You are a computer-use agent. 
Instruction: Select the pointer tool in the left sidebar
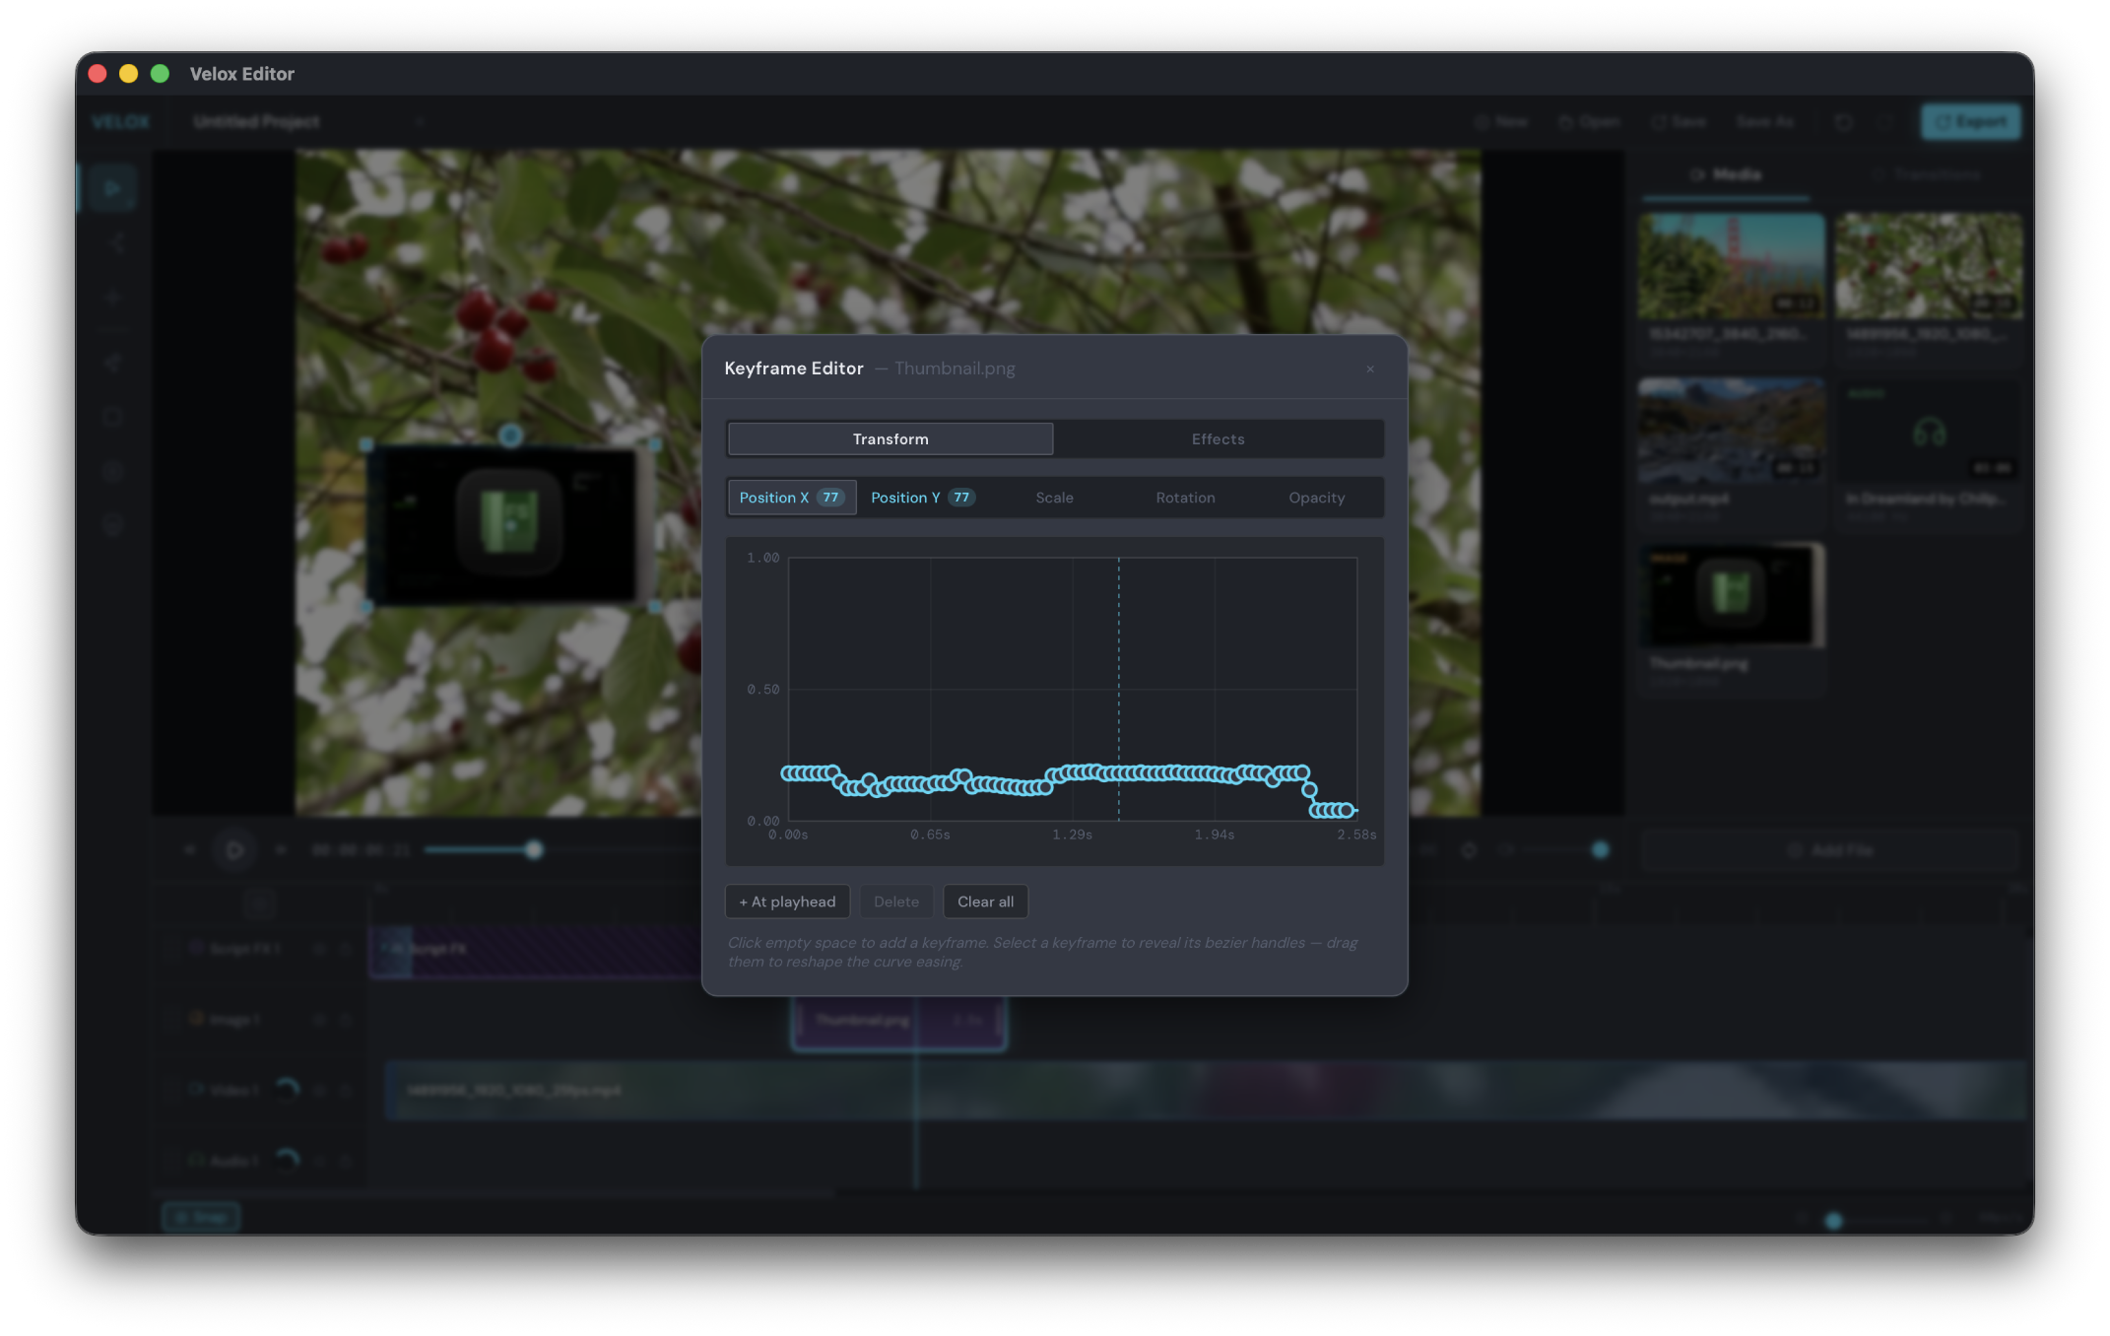tap(112, 188)
